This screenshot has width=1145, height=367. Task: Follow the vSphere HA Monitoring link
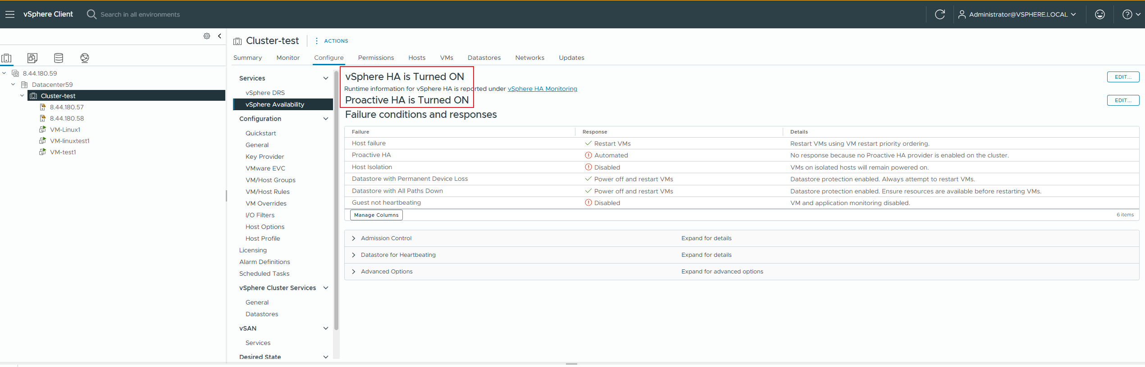pyautogui.click(x=542, y=89)
